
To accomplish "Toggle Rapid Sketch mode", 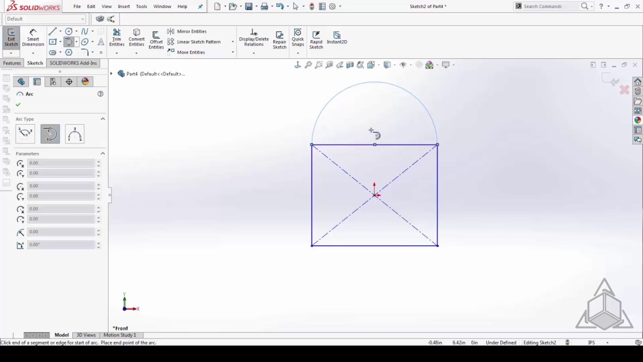I will tap(316, 40).
